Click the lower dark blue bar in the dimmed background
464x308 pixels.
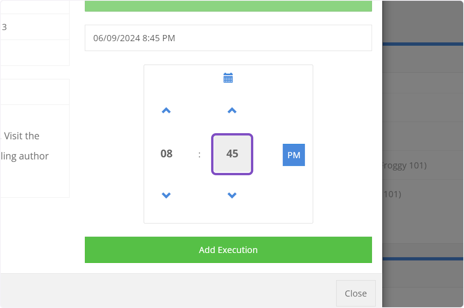(x=423, y=259)
